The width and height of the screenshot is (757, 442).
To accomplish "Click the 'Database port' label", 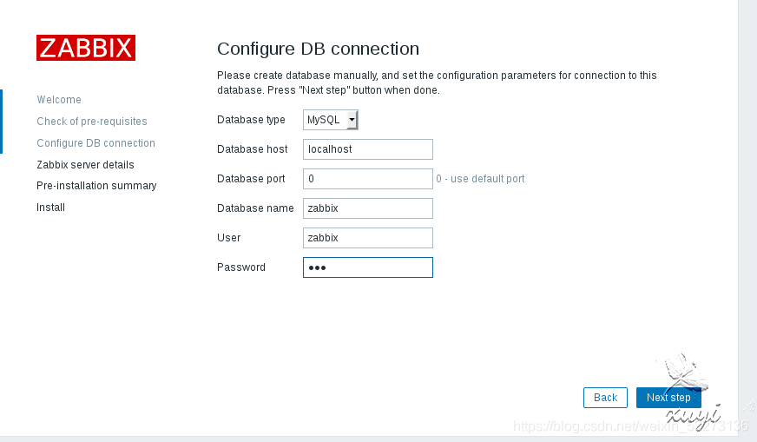I will click(x=251, y=179).
